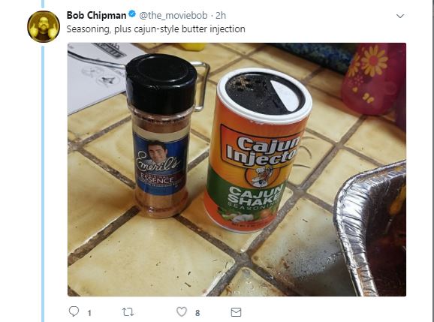Send tweet via the envelope message icon
This screenshot has height=322, width=434.
(236, 312)
